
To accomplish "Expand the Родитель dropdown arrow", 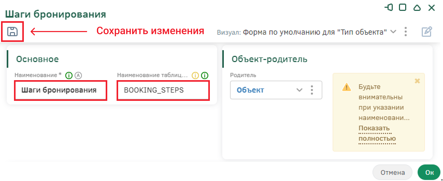I will pyautogui.click(x=299, y=90).
